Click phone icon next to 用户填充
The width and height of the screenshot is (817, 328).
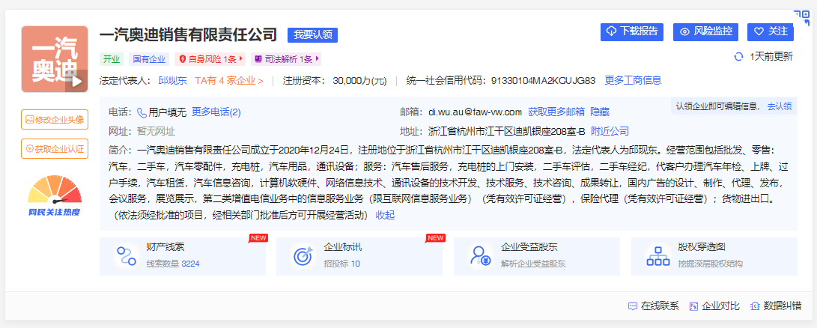[142, 112]
